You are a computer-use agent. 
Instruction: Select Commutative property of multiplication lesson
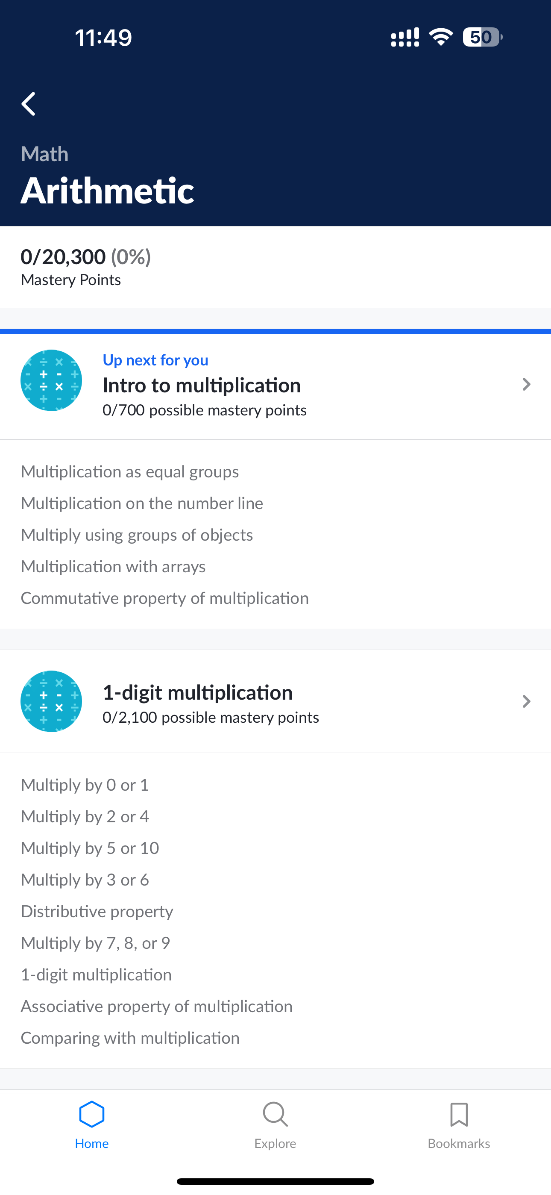[x=164, y=598]
